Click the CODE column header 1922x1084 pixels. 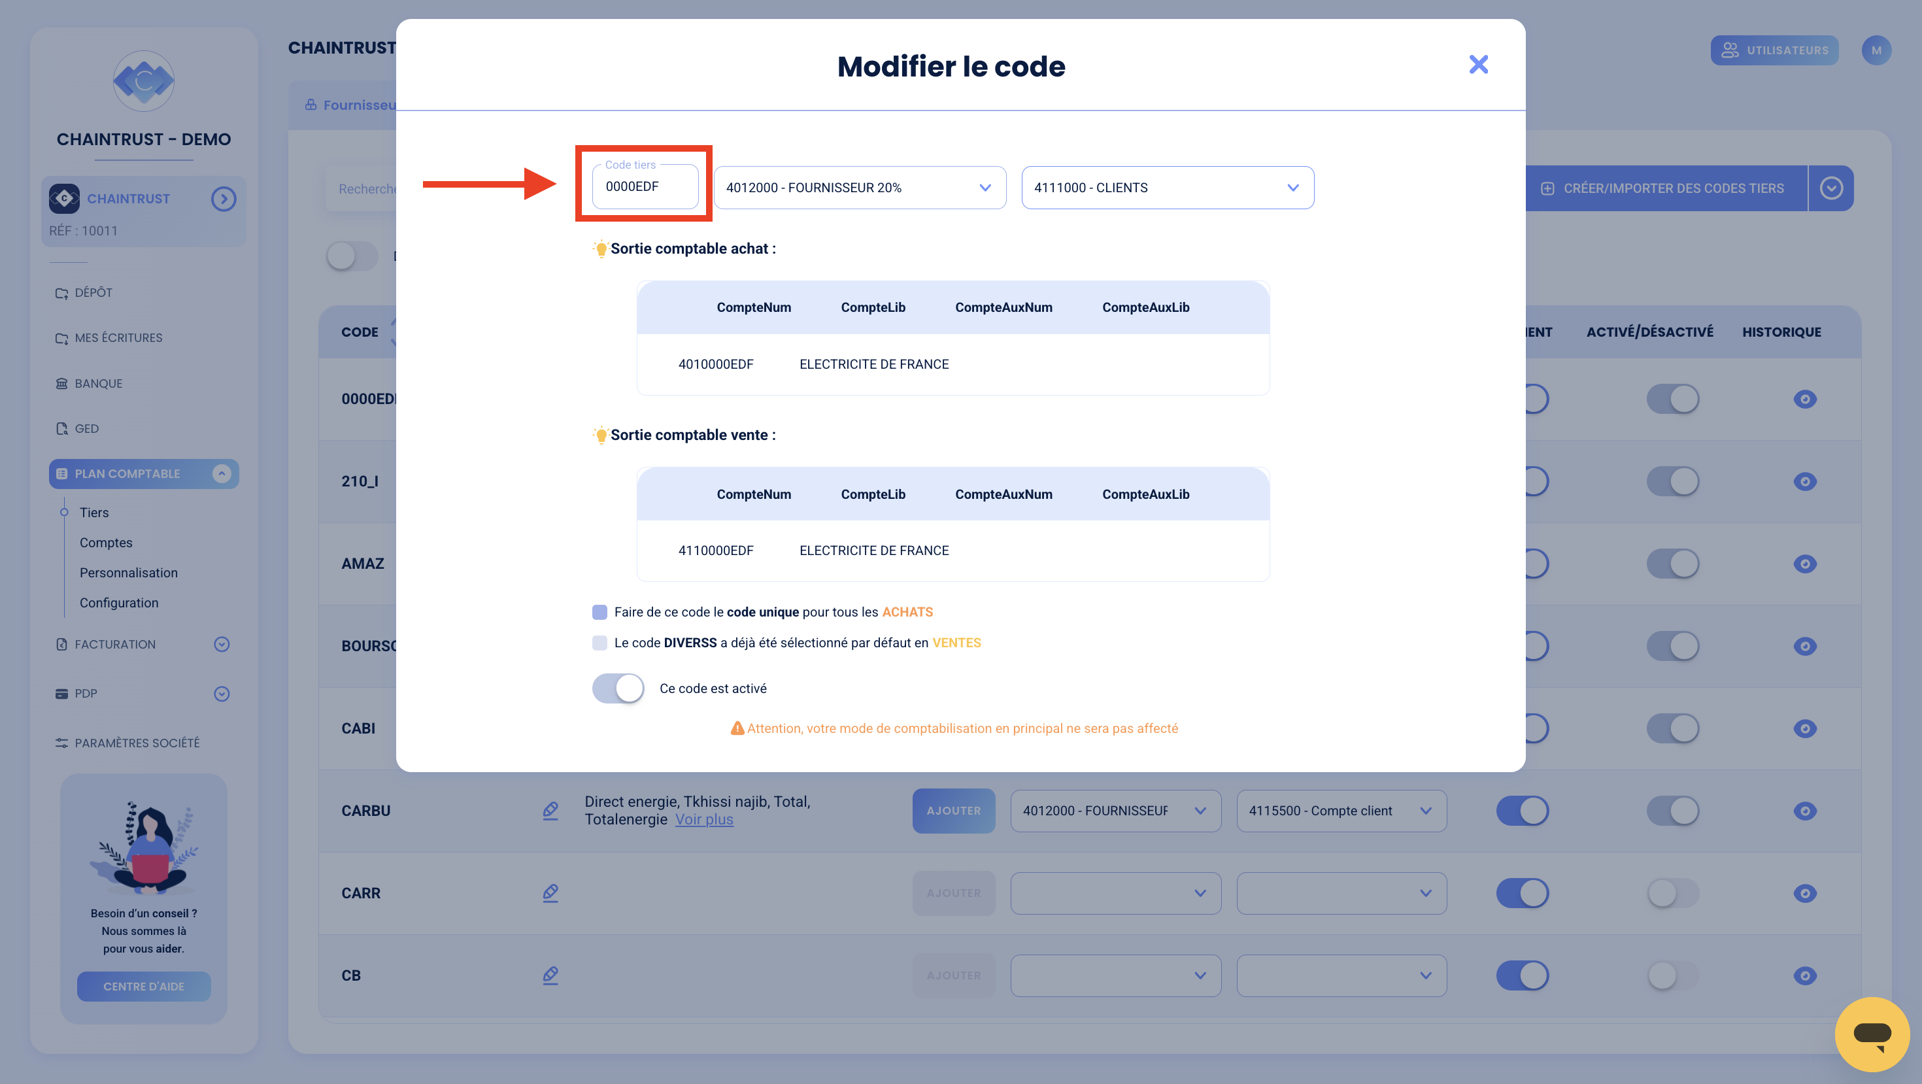click(360, 332)
